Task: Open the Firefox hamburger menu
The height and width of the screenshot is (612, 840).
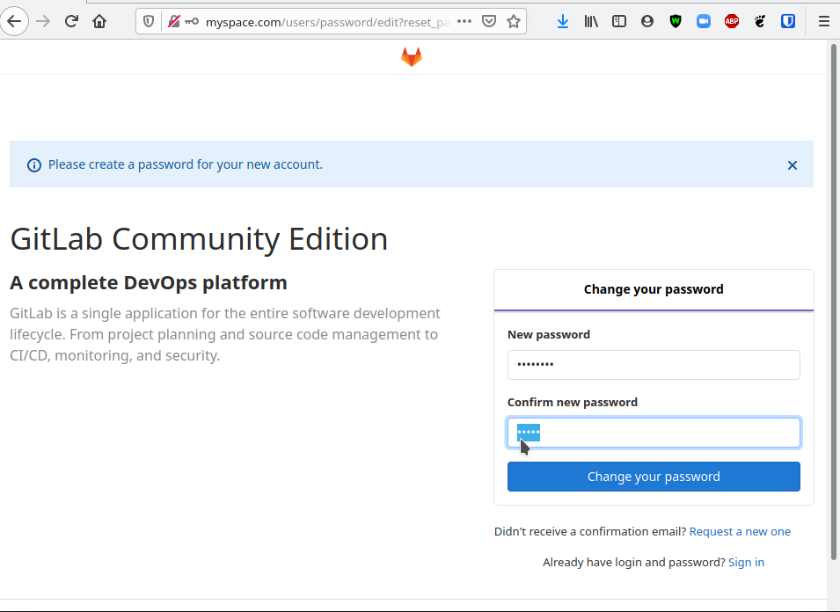Action: (824, 21)
